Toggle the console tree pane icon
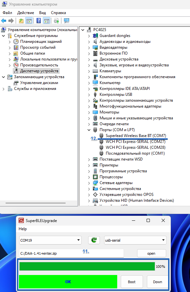Screen dimensions: 190x292 click(29, 21)
